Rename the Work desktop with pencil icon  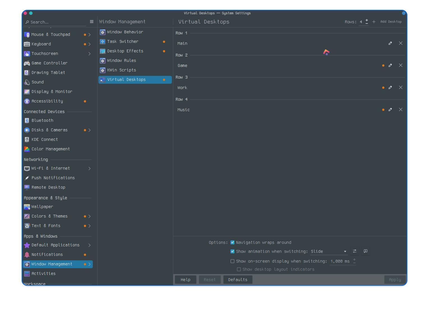pos(390,87)
